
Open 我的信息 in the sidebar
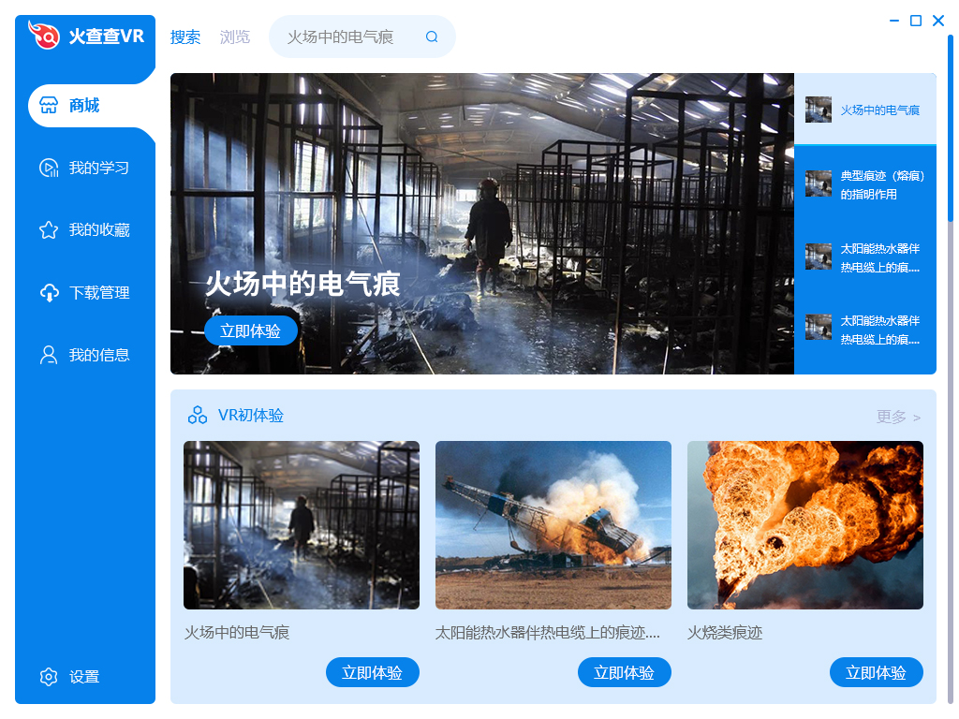[85, 355]
